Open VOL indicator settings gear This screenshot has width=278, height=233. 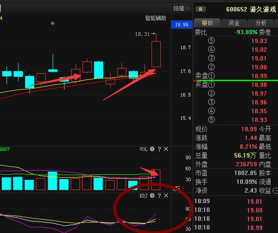[x=152, y=149]
